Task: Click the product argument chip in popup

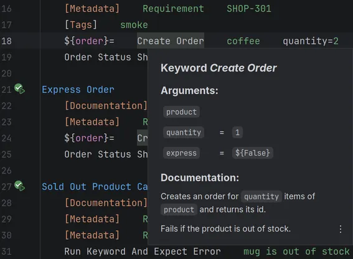Action: (181, 112)
